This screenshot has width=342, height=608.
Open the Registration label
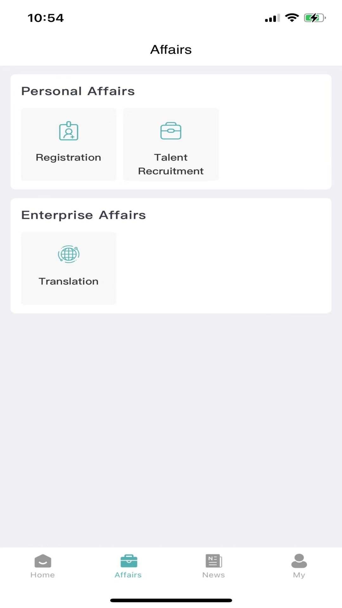[68, 157]
